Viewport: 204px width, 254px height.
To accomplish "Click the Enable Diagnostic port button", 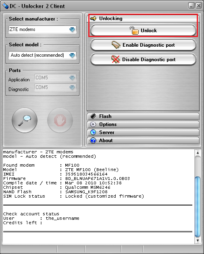I will pos(143,45).
